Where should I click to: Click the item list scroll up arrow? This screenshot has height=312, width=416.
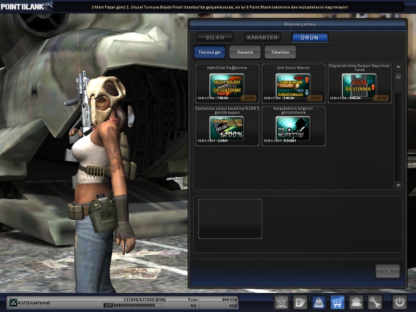pos(398,67)
